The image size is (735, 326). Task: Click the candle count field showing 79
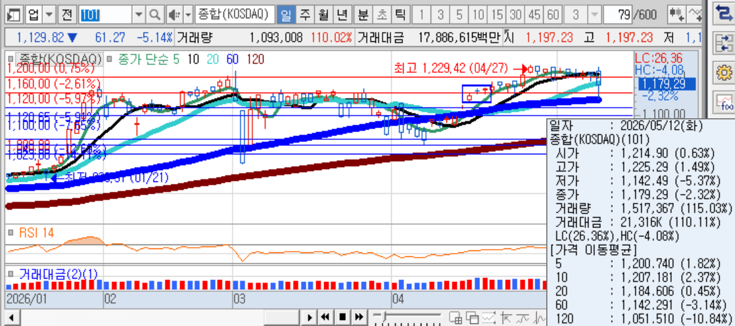(618, 15)
